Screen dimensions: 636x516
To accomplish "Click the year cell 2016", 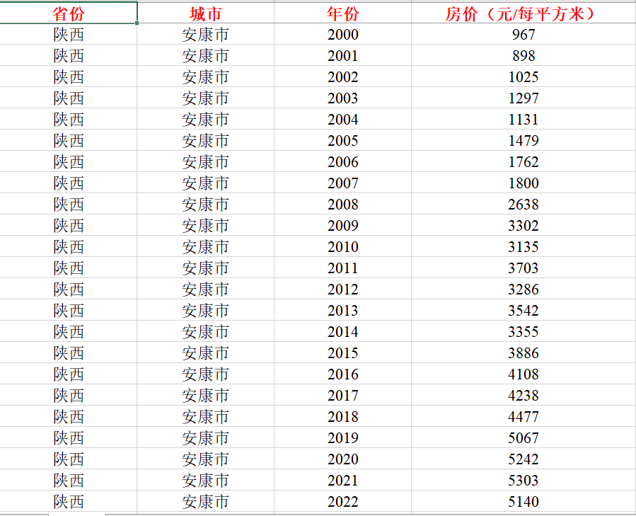I will (x=342, y=374).
